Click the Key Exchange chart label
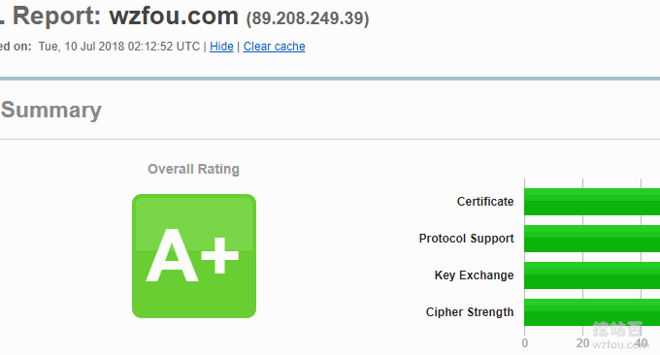 (x=474, y=275)
